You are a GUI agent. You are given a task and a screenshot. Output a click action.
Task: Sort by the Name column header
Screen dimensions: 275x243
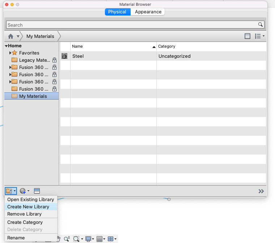click(x=113, y=46)
